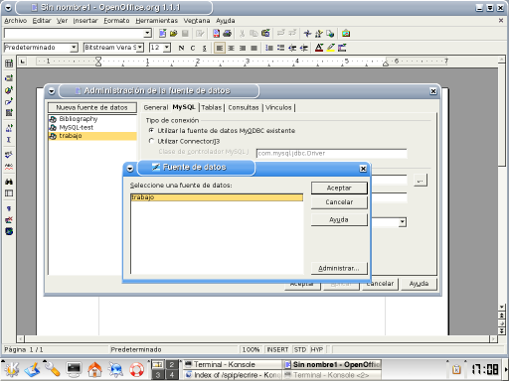509x381 pixels.
Task: Select the existing MyODBC data source radio option
Action: click(x=151, y=130)
